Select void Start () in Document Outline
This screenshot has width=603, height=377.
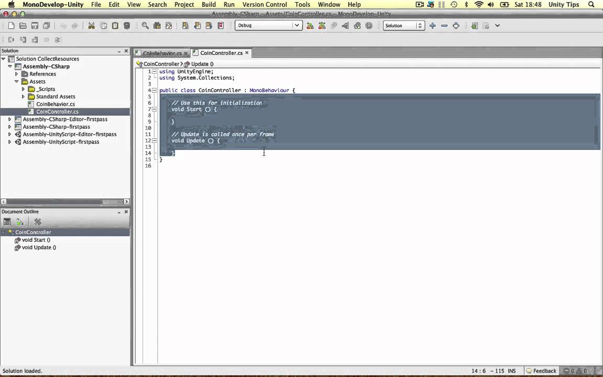(36, 240)
